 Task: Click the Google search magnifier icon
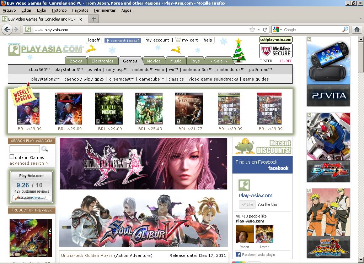(x=345, y=30)
